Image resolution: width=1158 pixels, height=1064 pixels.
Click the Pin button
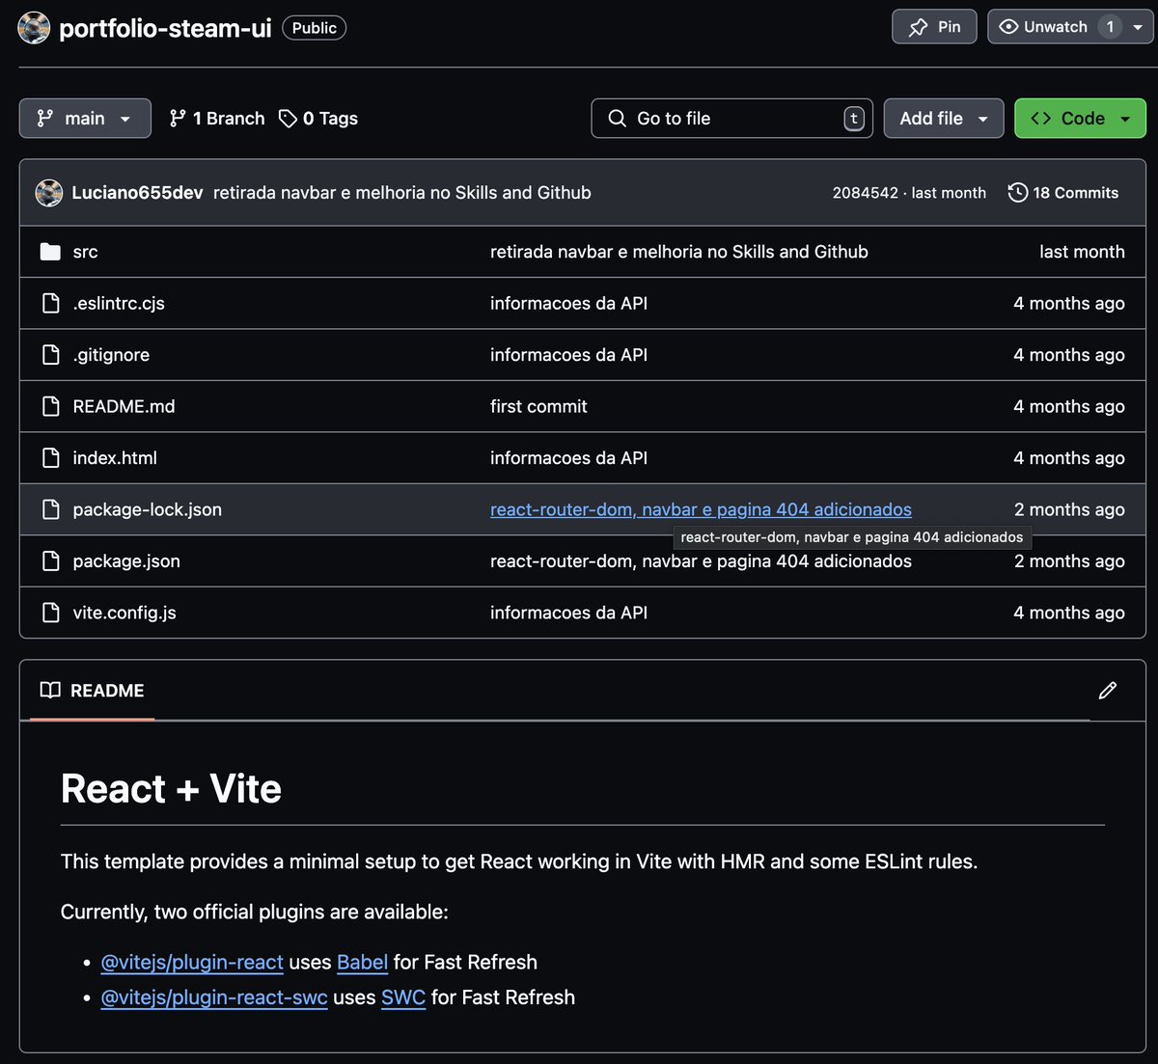[934, 27]
